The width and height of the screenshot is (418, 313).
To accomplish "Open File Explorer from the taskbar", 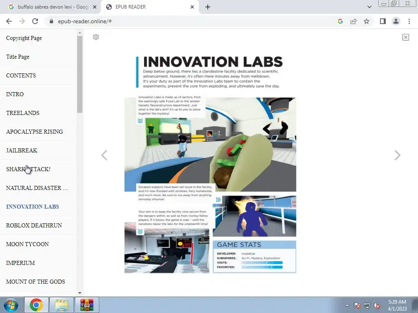I will click(x=62, y=305).
